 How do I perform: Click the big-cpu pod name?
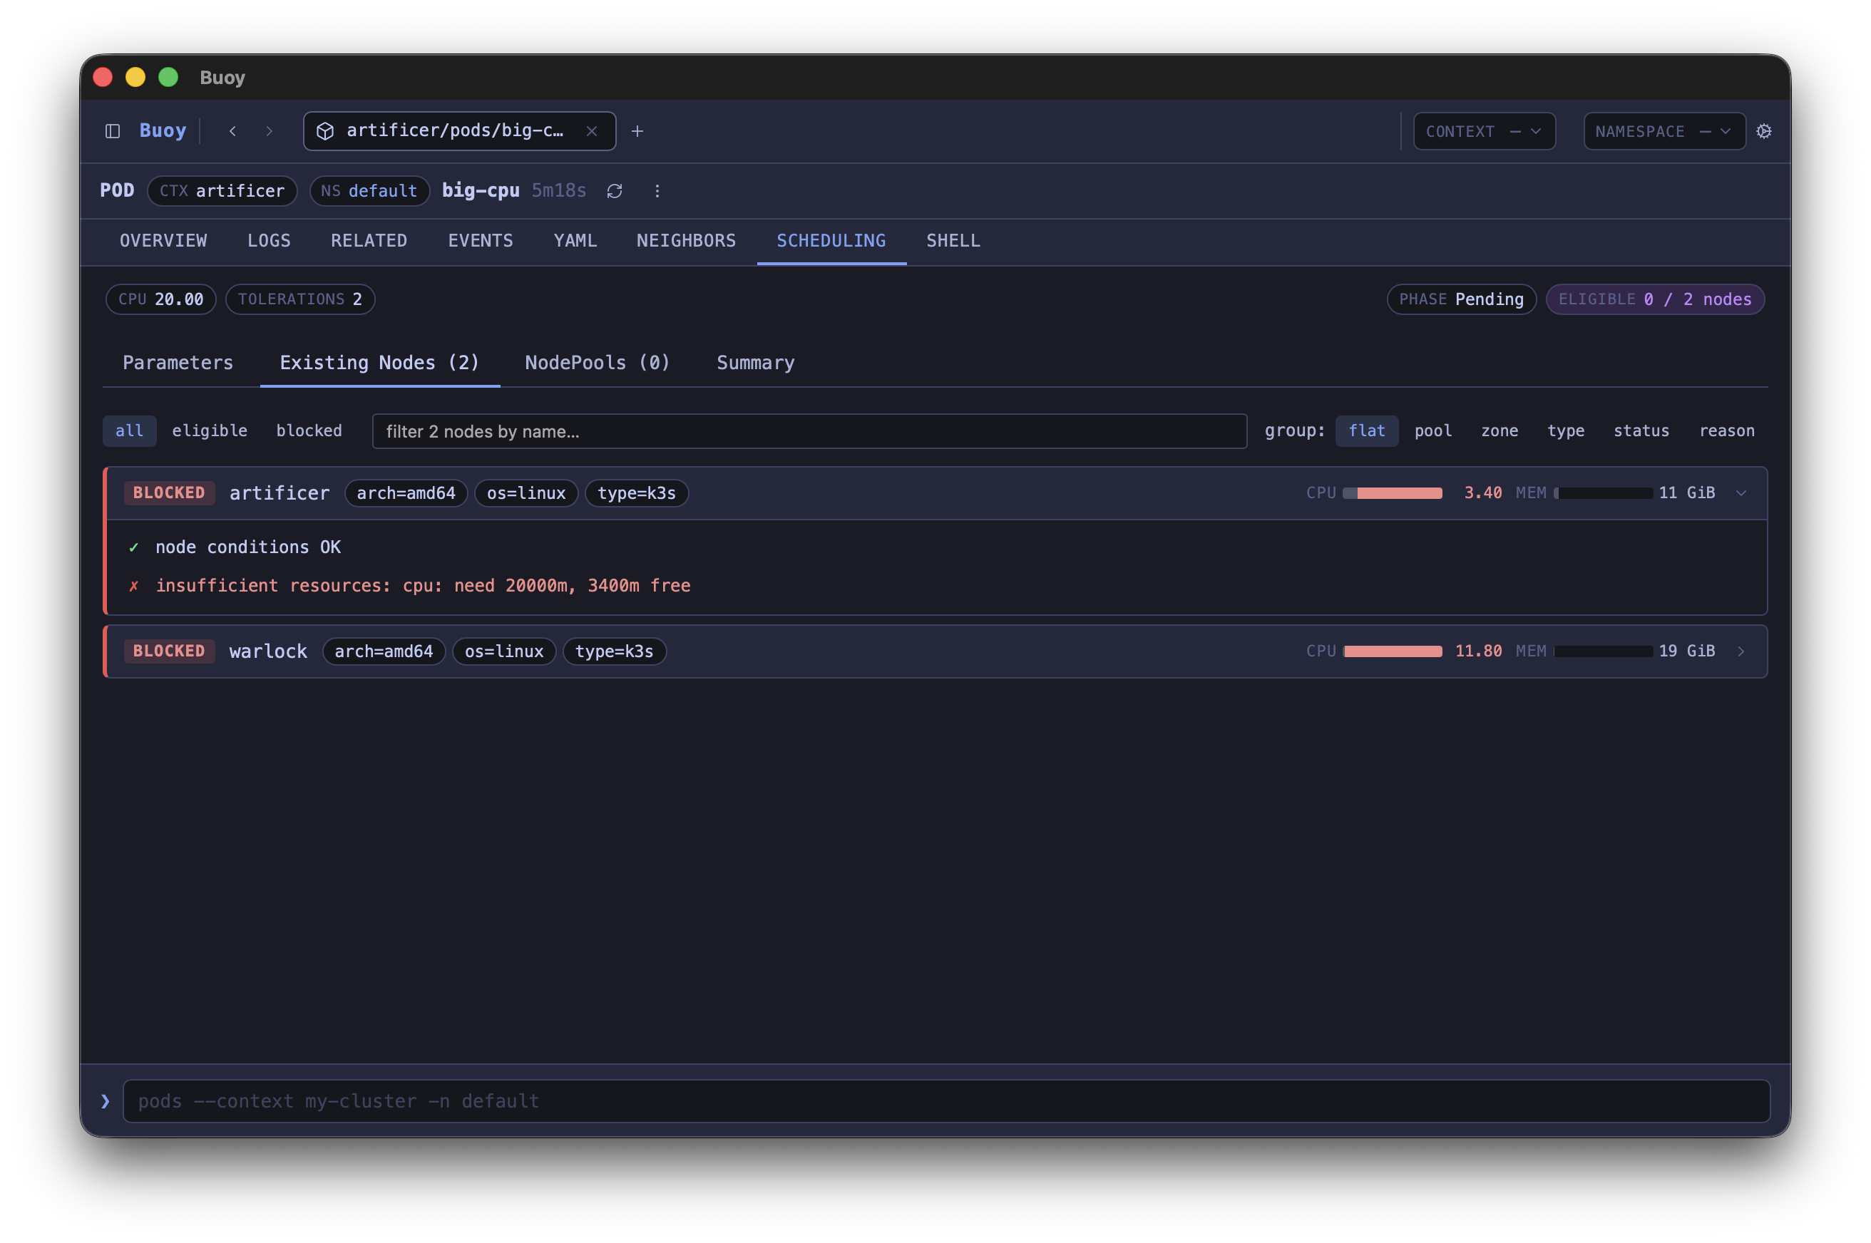coord(481,190)
